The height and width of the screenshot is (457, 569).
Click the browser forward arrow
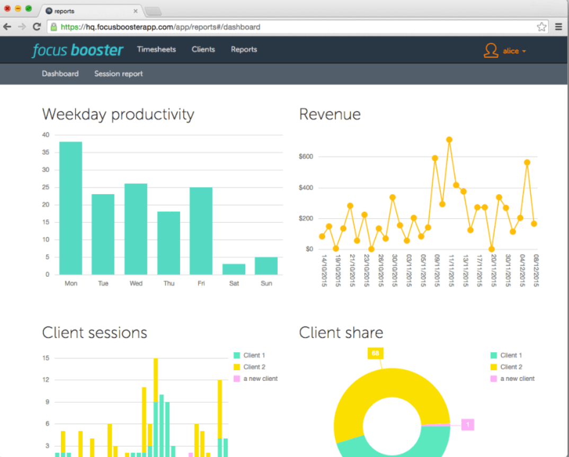(x=22, y=27)
